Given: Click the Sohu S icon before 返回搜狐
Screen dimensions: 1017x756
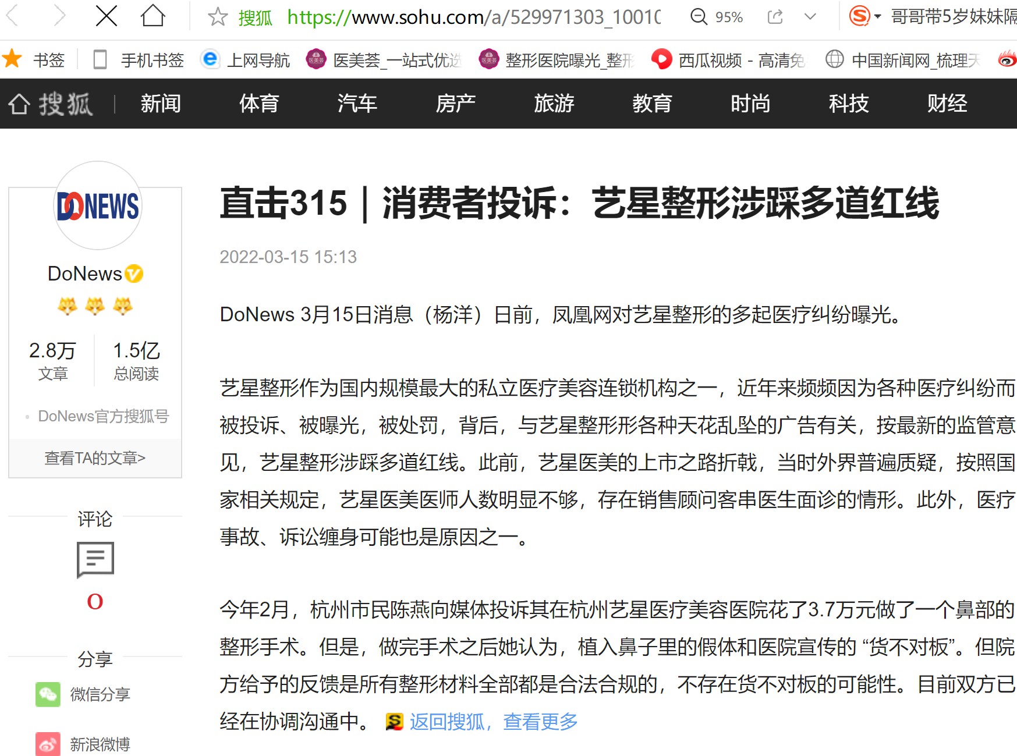Looking at the screenshot, I should 394,722.
